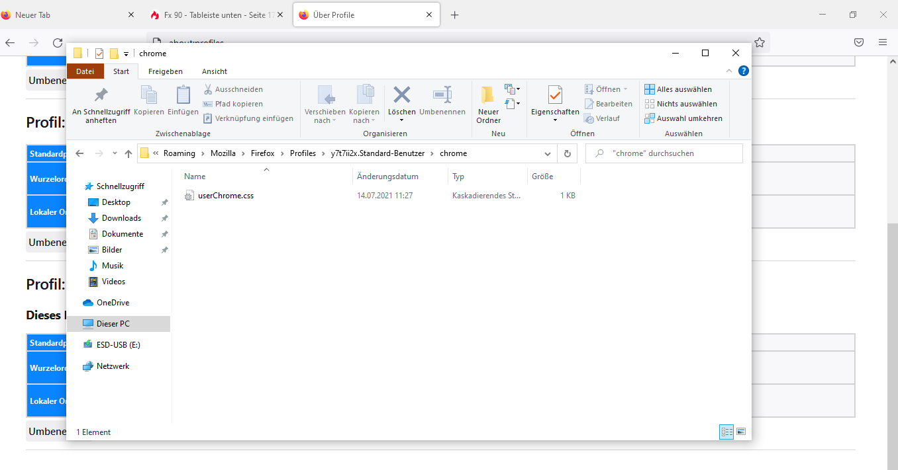Click the Löschen (Delete) red X icon
The width and height of the screenshot is (898, 470).
click(x=401, y=96)
